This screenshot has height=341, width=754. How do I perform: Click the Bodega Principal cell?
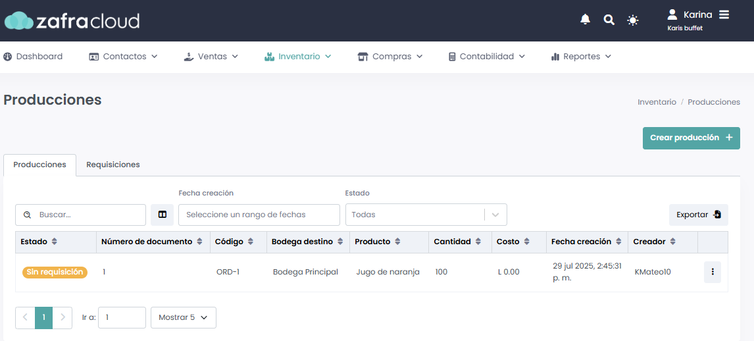point(305,273)
